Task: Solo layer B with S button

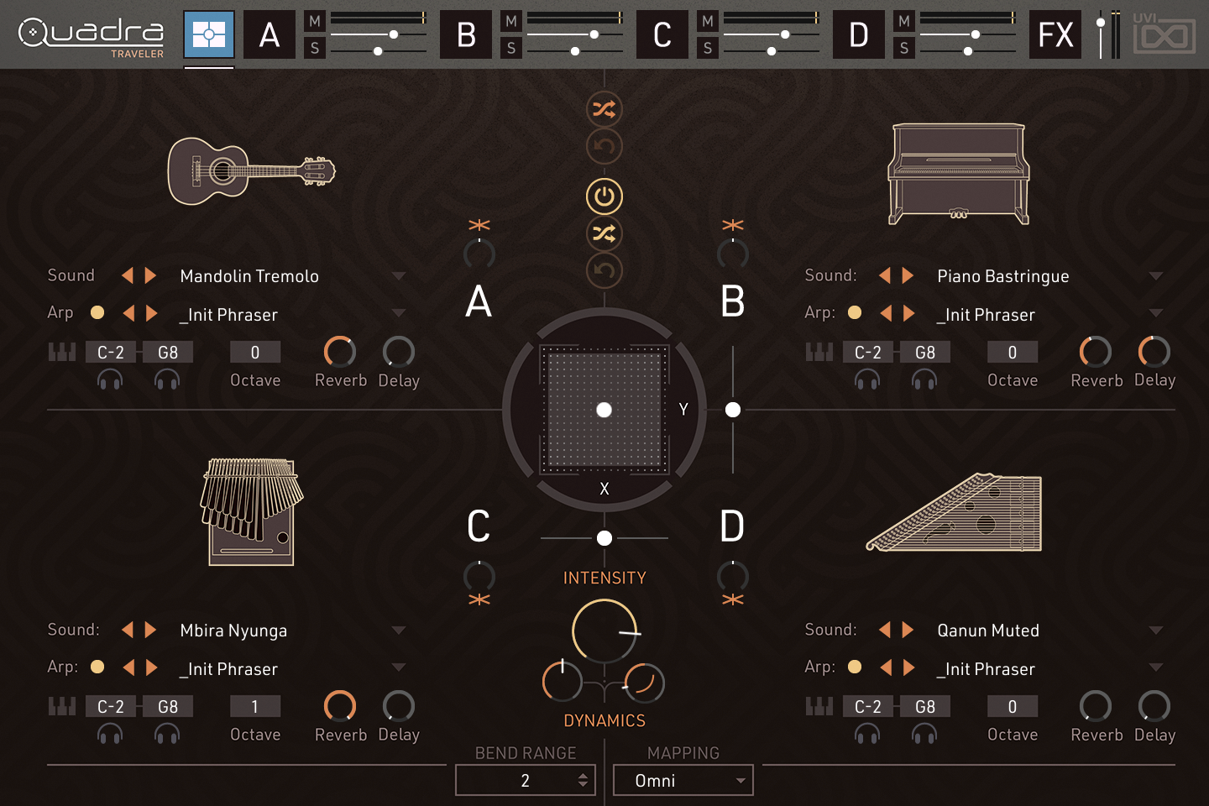Action: click(511, 49)
